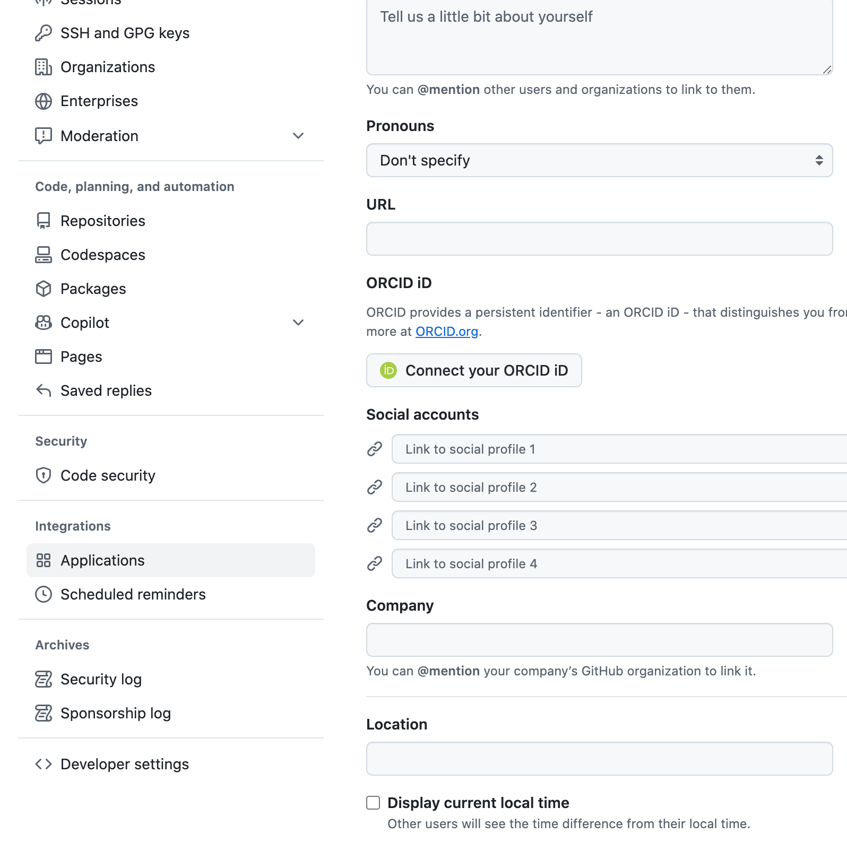Click the Copilot icon in sidebar

44,323
